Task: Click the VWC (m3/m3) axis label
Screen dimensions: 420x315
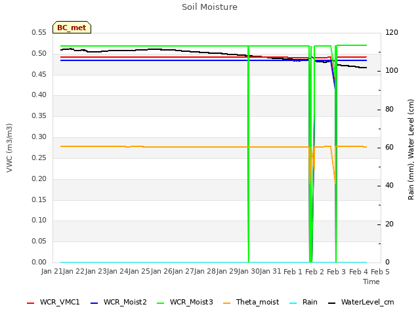Action: coord(9,148)
